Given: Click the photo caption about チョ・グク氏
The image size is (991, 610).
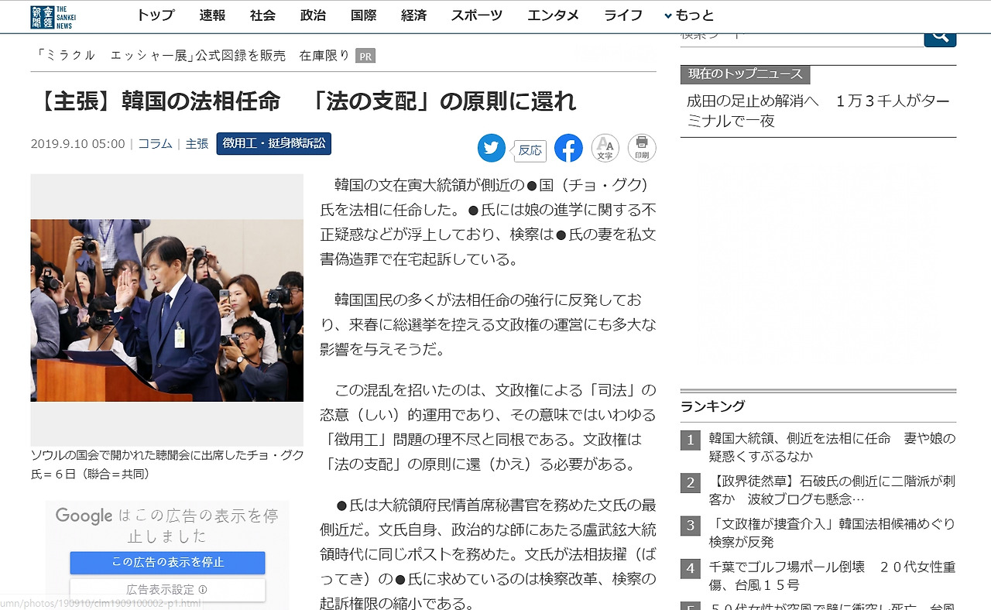Looking at the screenshot, I should coord(167,464).
